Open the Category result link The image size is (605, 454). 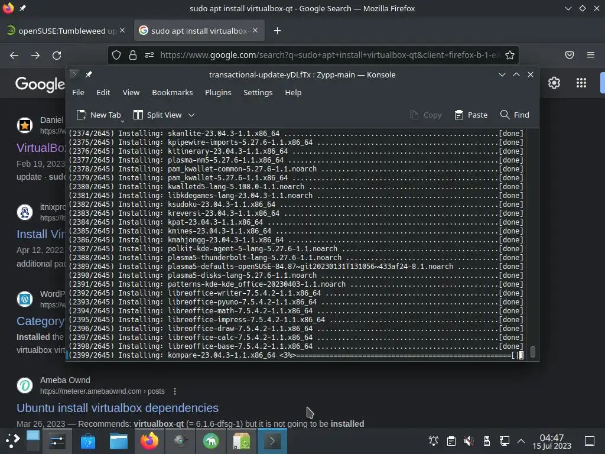pyautogui.click(x=40, y=321)
